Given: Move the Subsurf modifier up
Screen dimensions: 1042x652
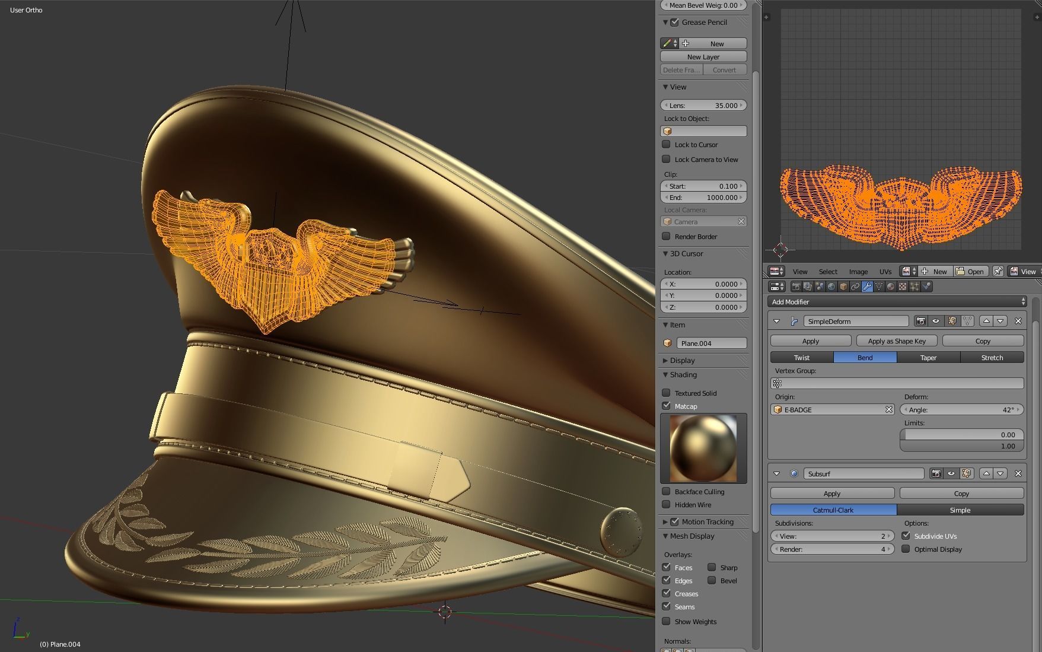Looking at the screenshot, I should tap(986, 473).
